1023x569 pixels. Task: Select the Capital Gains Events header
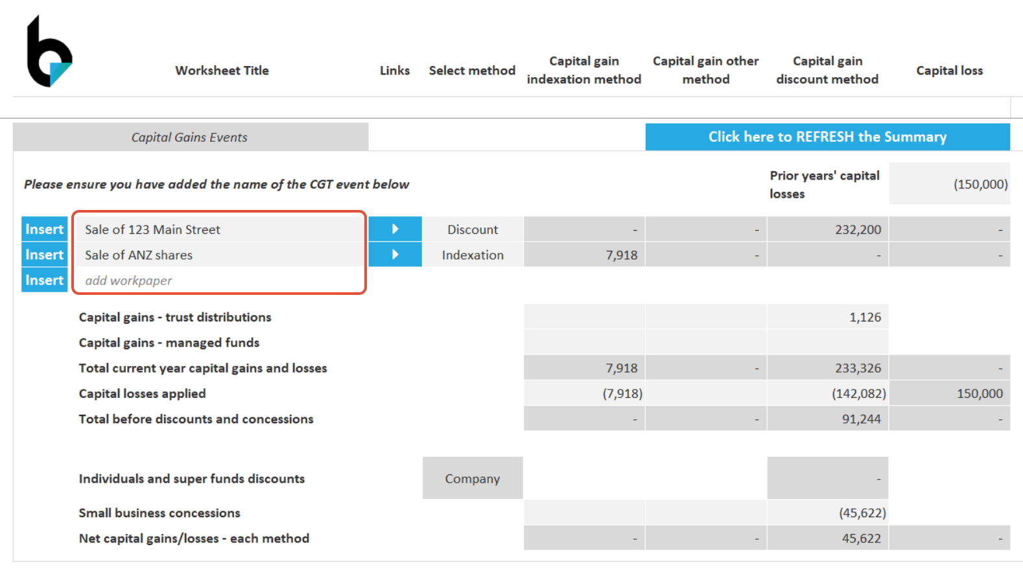(x=191, y=137)
